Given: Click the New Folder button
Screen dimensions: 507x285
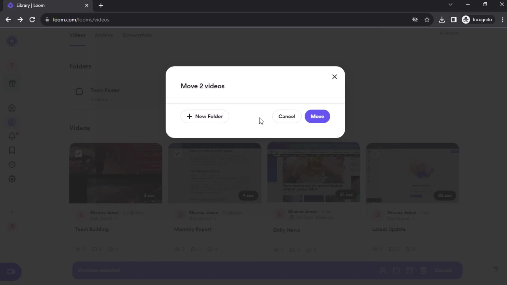Looking at the screenshot, I should pyautogui.click(x=205, y=116).
